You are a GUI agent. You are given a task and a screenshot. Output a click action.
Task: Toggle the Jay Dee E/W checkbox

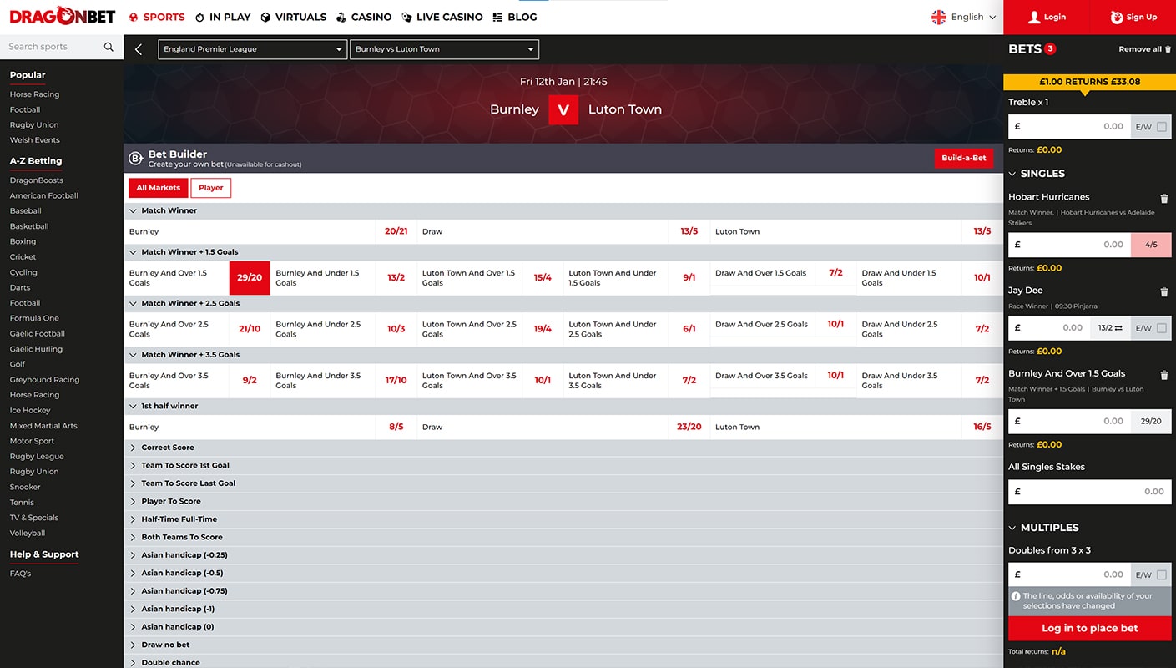click(1162, 328)
